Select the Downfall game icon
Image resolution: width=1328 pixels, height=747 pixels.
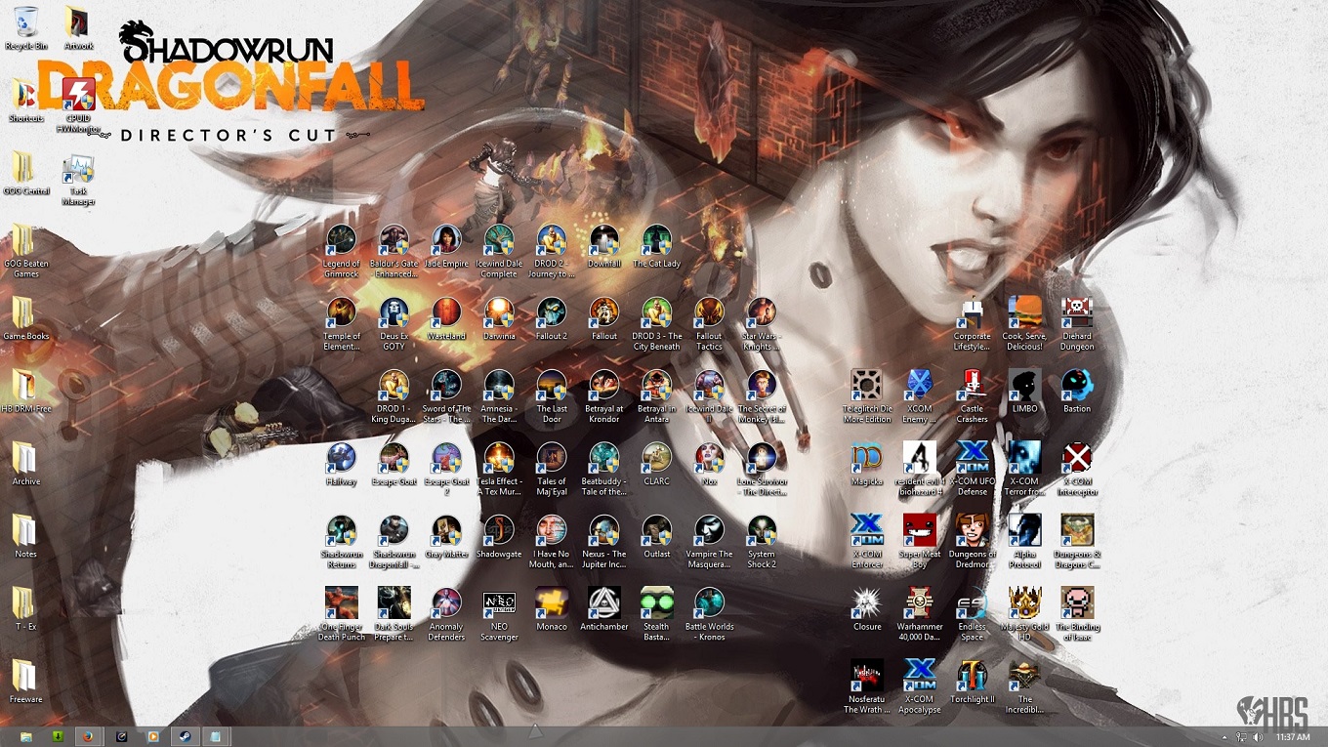[x=604, y=247]
